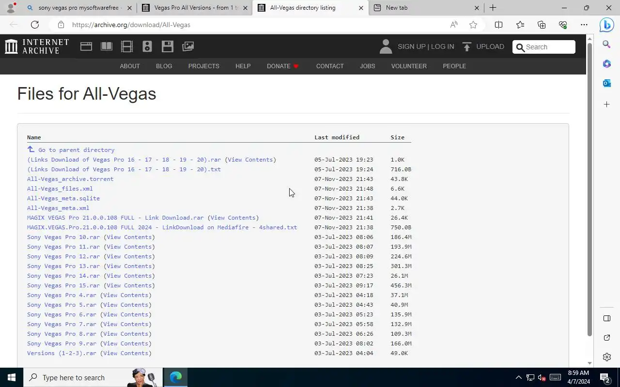Open the Web (Wayback) media icon
The image size is (620, 387).
pyautogui.click(x=86, y=46)
